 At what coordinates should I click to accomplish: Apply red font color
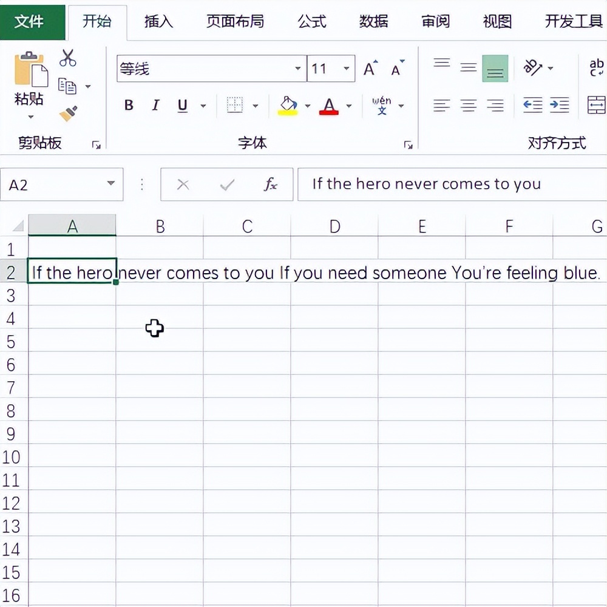[x=328, y=106]
